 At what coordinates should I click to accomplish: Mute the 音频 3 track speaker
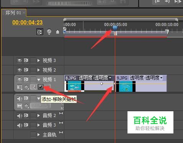point(20,125)
